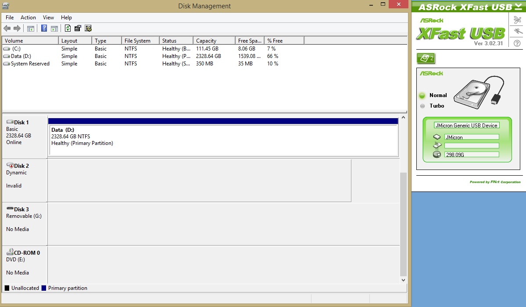Sort by the Capacity column header
This screenshot has height=307, width=526.
tap(215, 41)
